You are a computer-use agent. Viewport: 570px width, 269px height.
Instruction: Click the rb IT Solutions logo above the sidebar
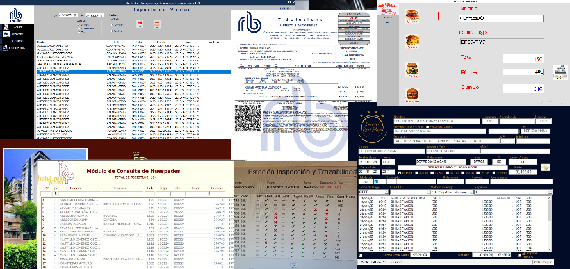click(x=15, y=15)
